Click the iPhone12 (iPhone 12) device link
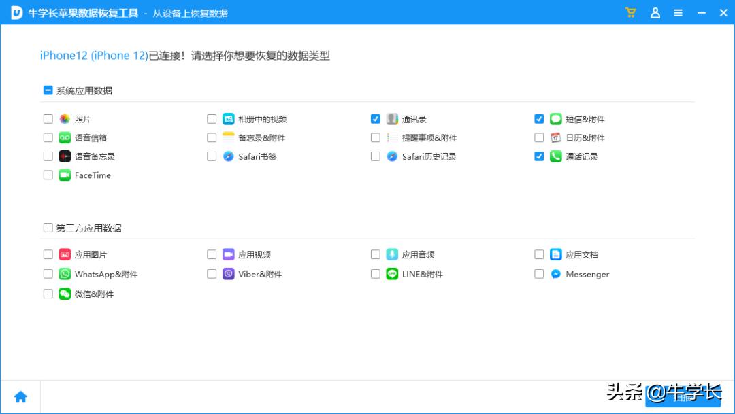The image size is (735, 414). 92,56
